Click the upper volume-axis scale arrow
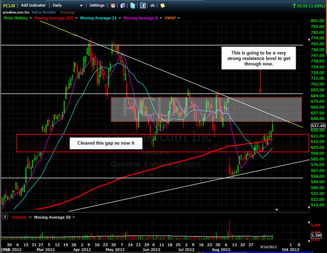Viewport: 327px width, 253px height. 308,222
